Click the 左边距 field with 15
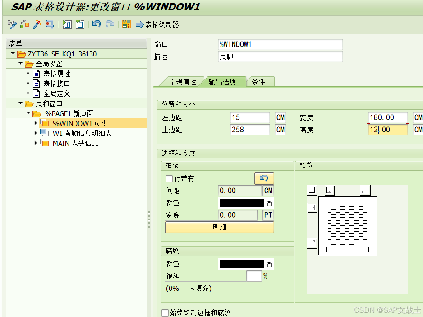423x317 pixels. coord(250,117)
